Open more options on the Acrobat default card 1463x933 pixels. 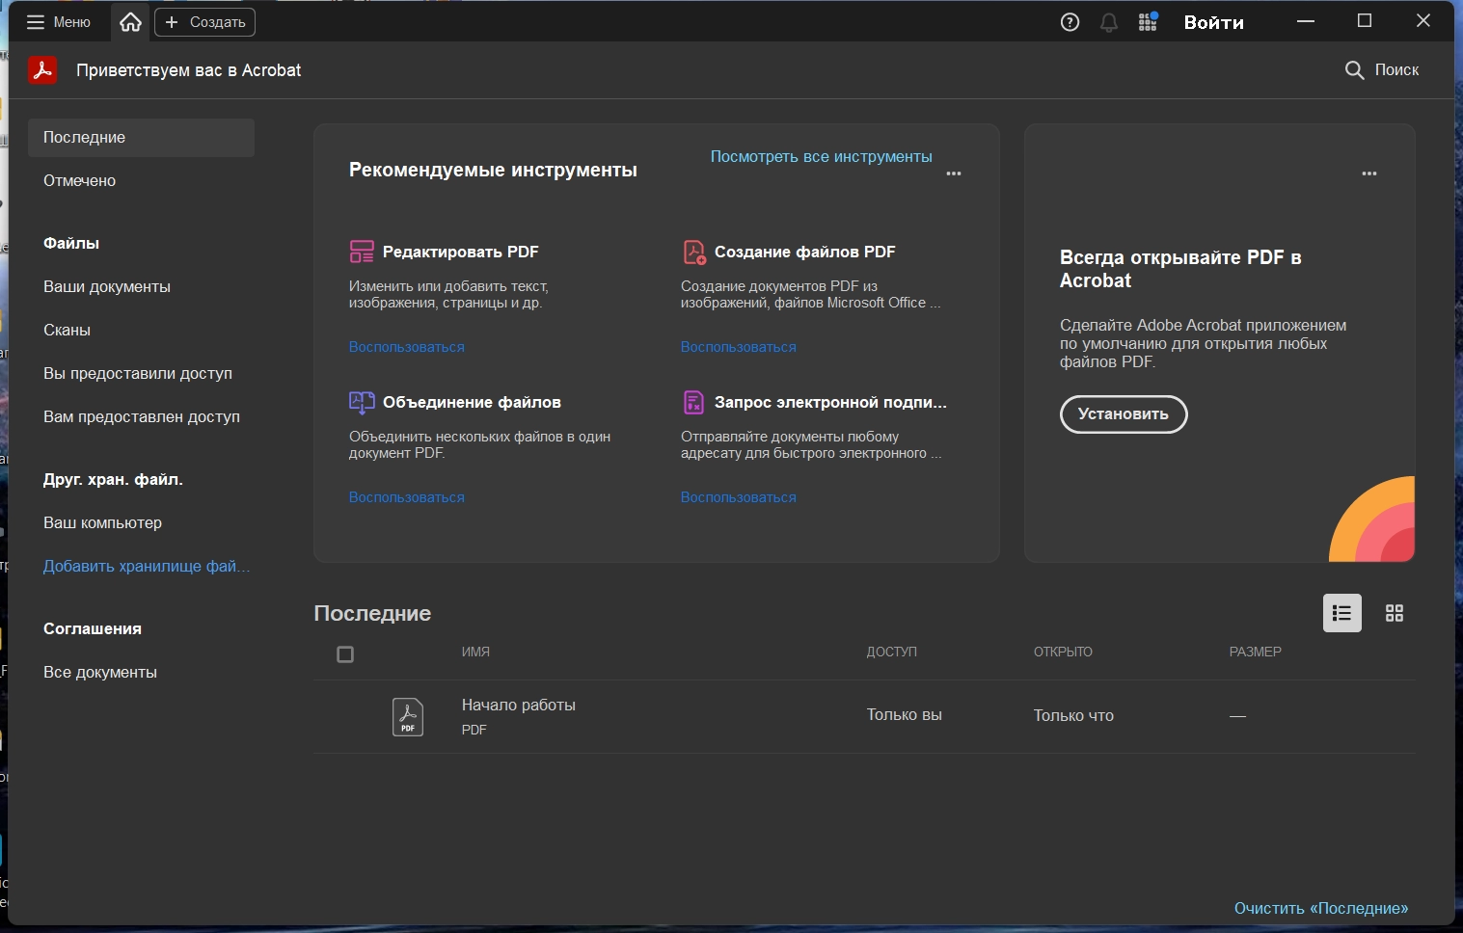click(1368, 173)
